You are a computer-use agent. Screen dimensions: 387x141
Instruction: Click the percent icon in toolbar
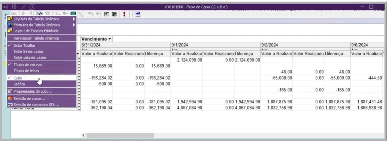tap(81, 14)
